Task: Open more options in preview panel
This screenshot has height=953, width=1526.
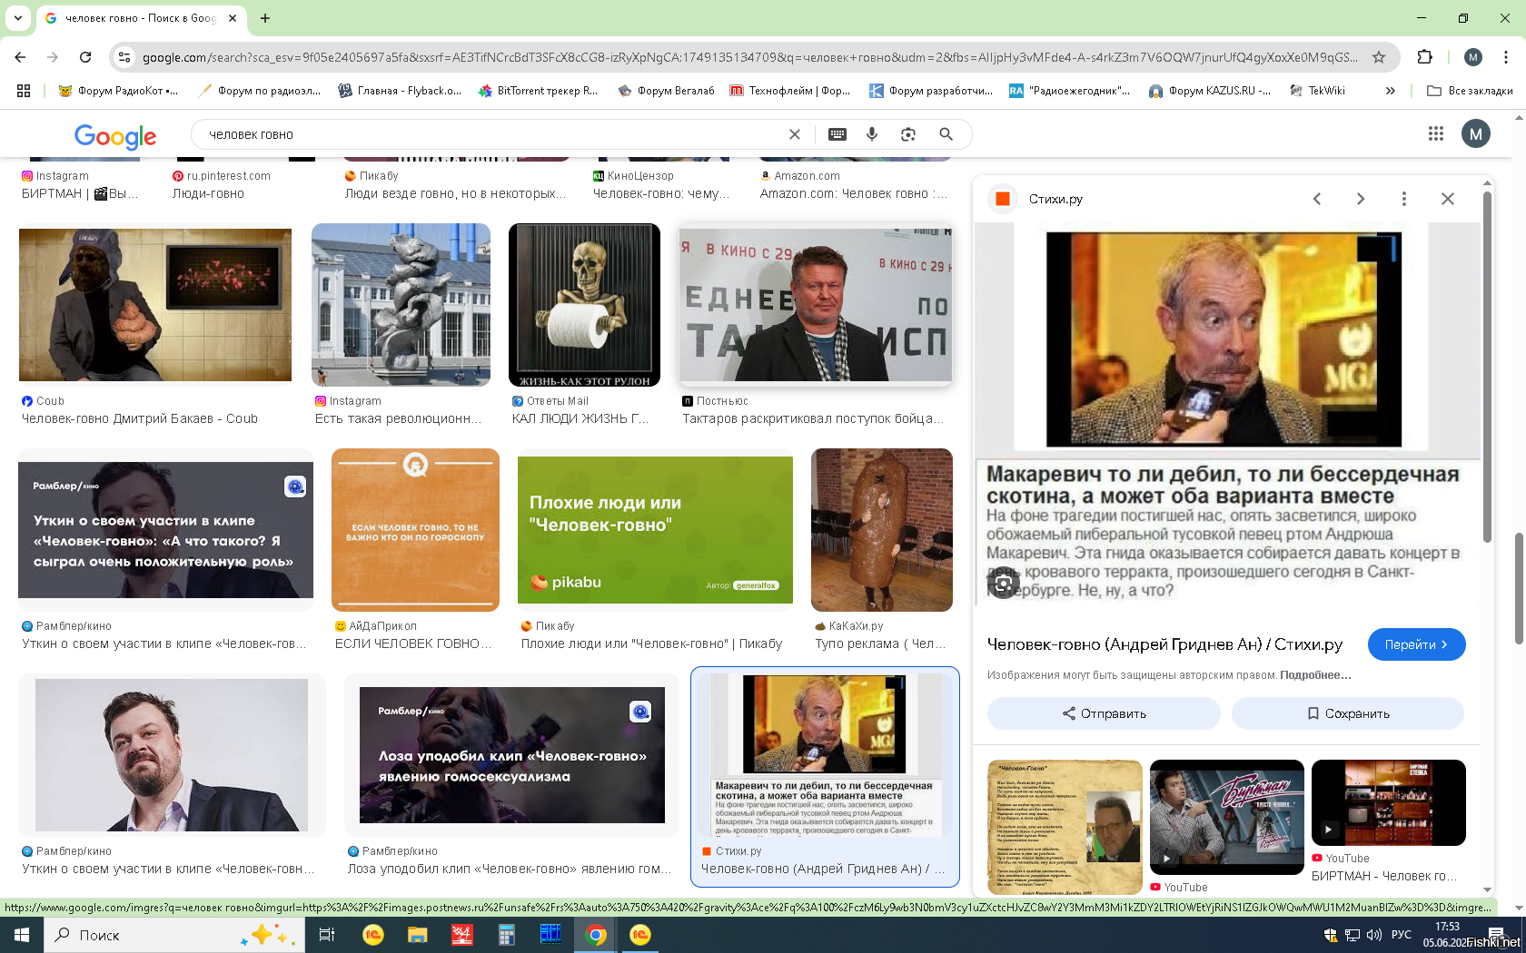Action: [1404, 199]
